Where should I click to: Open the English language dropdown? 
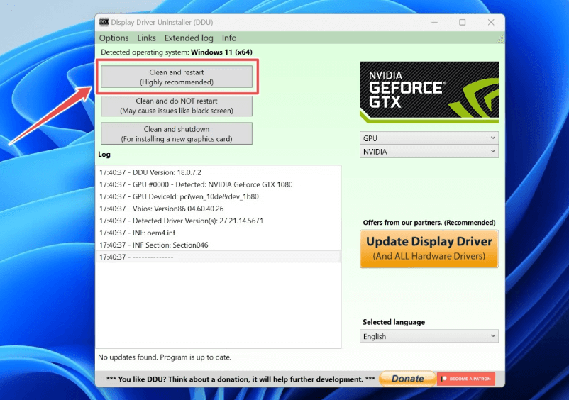(429, 336)
